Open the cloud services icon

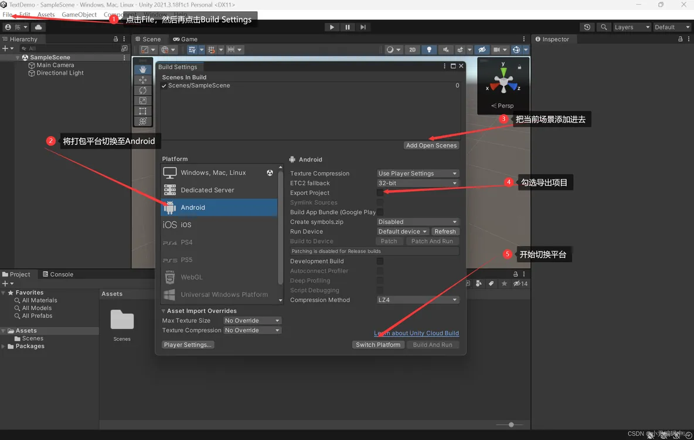pyautogui.click(x=39, y=27)
